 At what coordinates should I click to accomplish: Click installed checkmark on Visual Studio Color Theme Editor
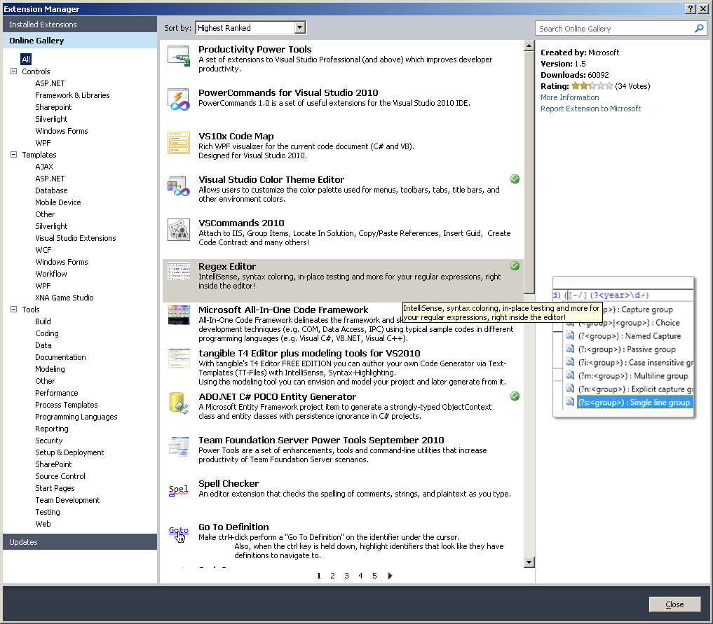515,179
